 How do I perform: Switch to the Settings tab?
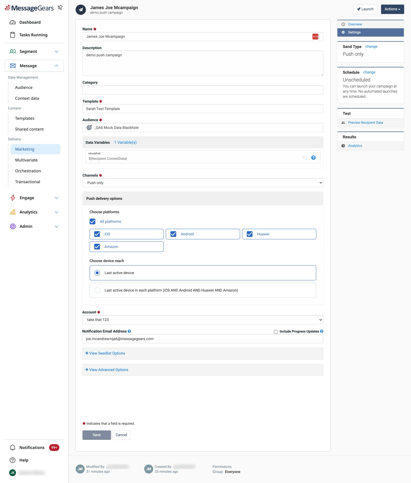coord(370,32)
